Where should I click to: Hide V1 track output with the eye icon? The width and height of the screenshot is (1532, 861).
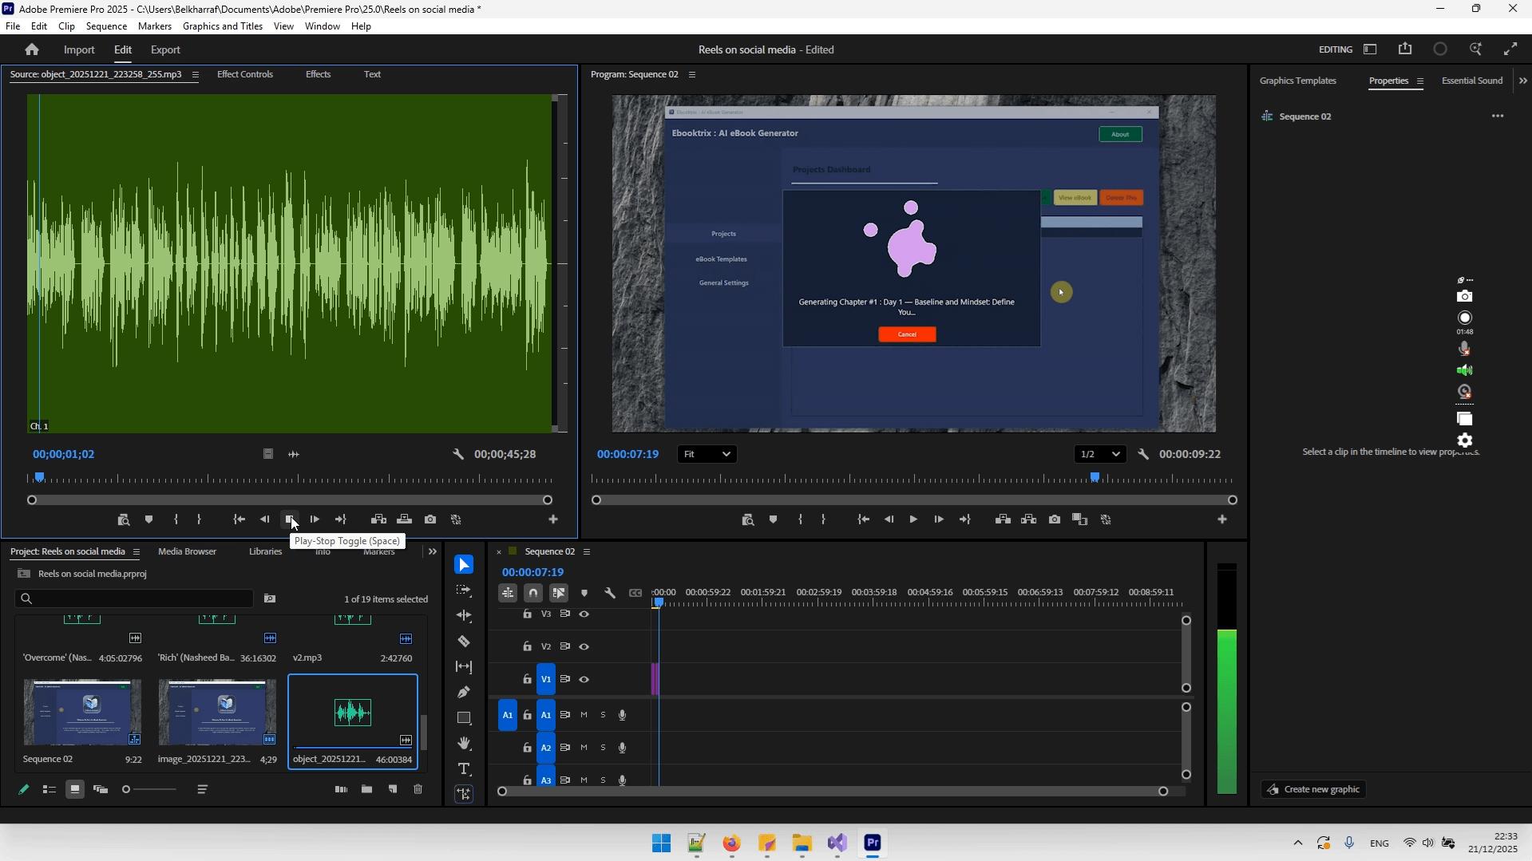point(585,679)
